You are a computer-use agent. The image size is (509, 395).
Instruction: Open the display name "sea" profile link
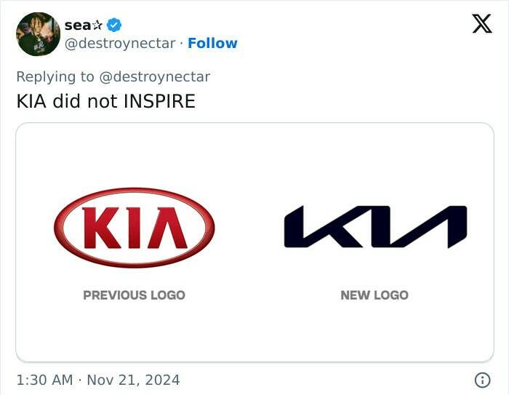tap(77, 25)
